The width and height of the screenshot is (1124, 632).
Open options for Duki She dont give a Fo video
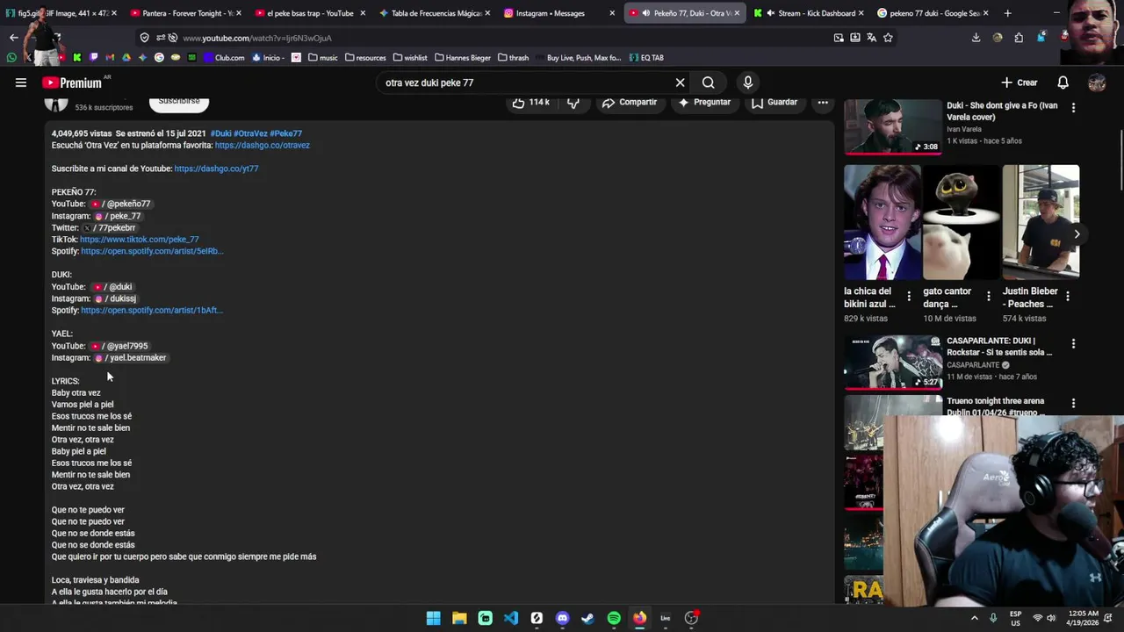pyautogui.click(x=1073, y=107)
